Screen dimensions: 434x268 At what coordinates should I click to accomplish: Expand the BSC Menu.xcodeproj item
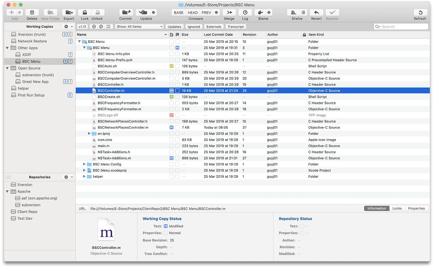coord(84,170)
